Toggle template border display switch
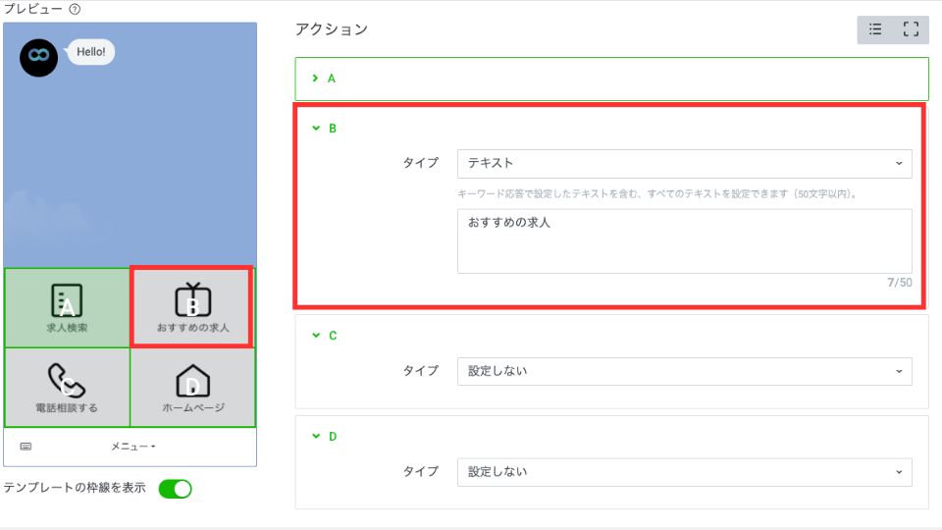Screen dimensions: 942x530 tap(175, 489)
